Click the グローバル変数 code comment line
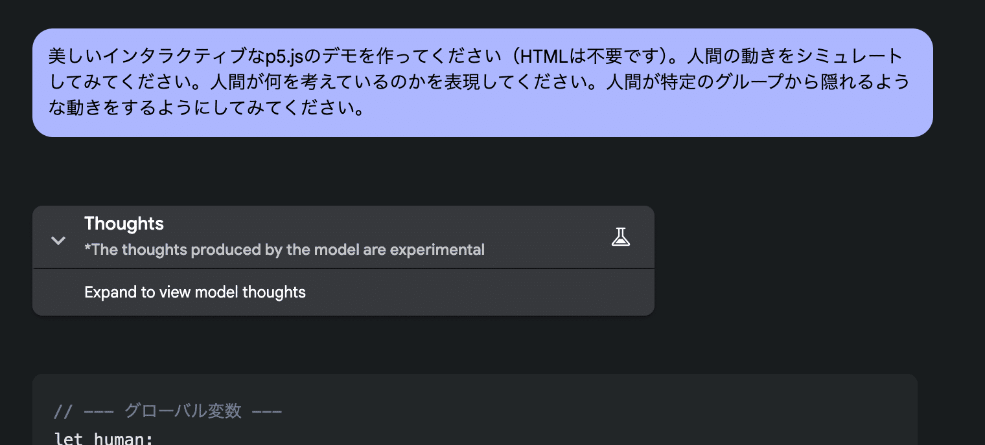This screenshot has height=445, width=985. pyautogui.click(x=168, y=411)
